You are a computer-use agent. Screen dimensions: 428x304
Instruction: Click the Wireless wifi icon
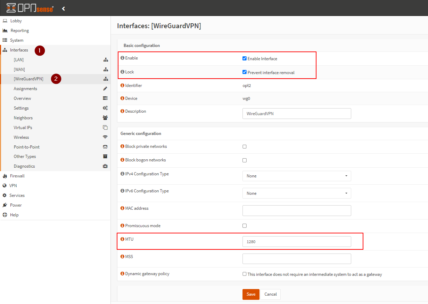pyautogui.click(x=105, y=137)
